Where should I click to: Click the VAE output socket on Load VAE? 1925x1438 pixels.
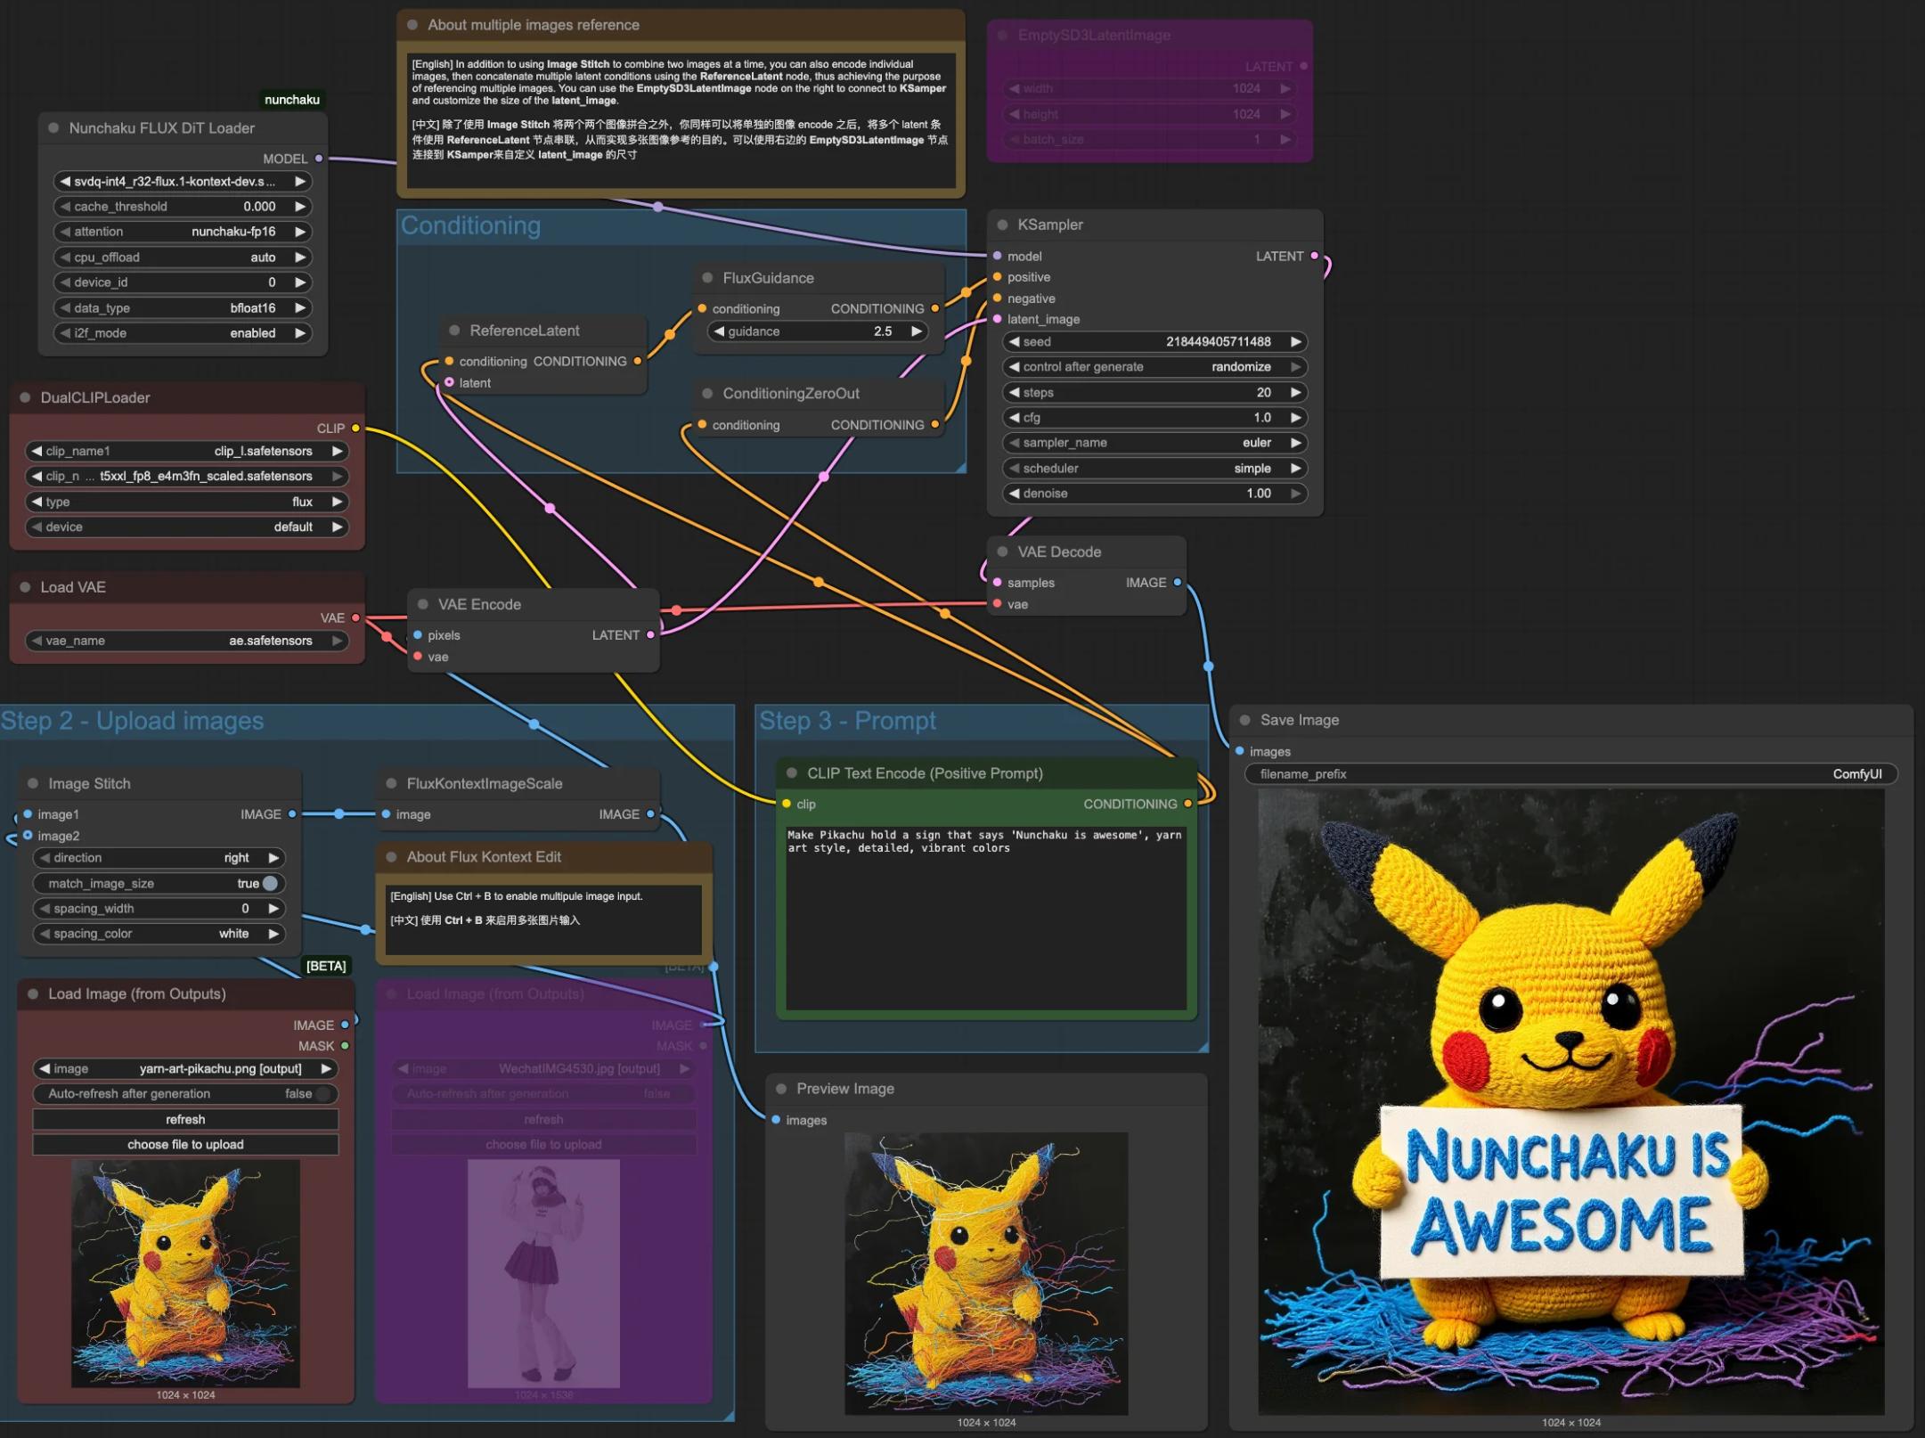tap(355, 617)
